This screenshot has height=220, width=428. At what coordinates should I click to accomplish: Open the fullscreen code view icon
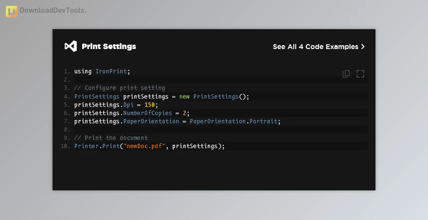pos(360,74)
